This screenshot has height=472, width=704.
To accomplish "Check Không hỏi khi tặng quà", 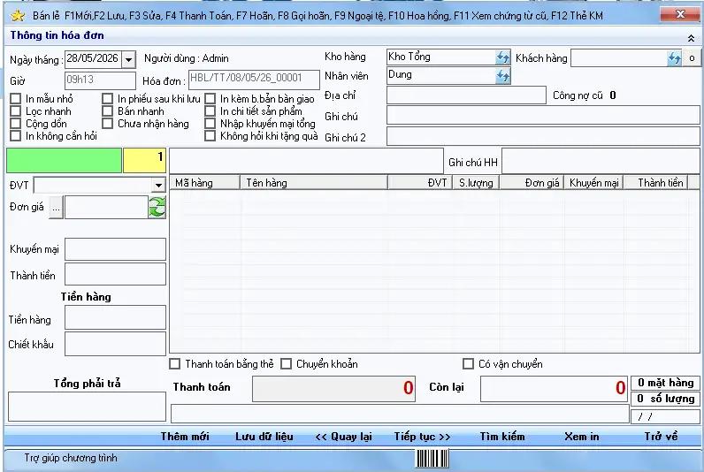I will (210, 136).
